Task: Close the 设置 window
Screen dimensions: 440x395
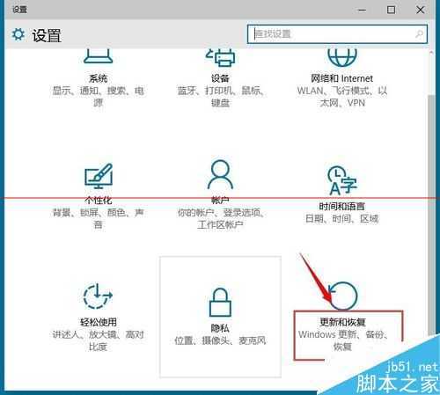Action: point(421,10)
